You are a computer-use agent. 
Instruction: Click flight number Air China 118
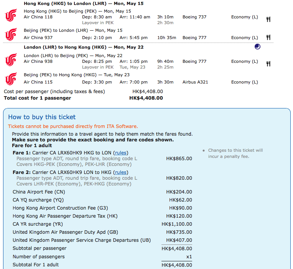[x=38, y=17]
